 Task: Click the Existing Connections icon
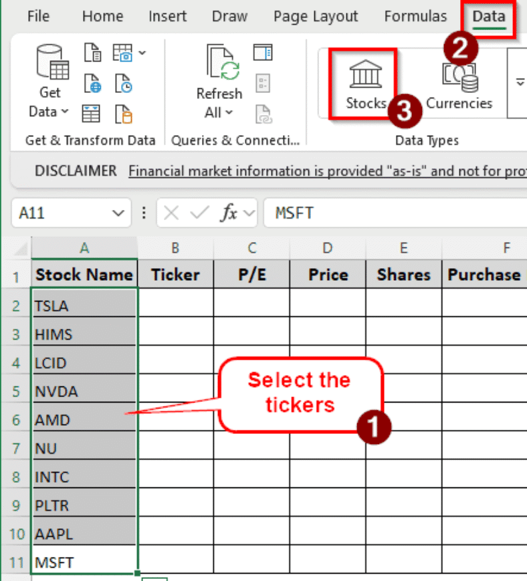123,114
